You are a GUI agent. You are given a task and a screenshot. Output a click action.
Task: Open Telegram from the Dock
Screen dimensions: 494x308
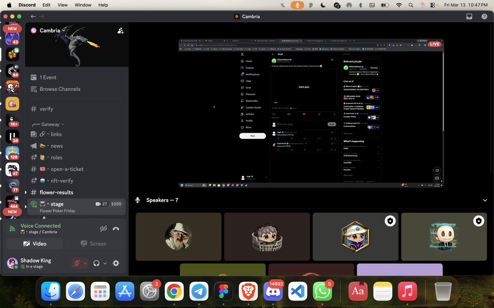199,292
